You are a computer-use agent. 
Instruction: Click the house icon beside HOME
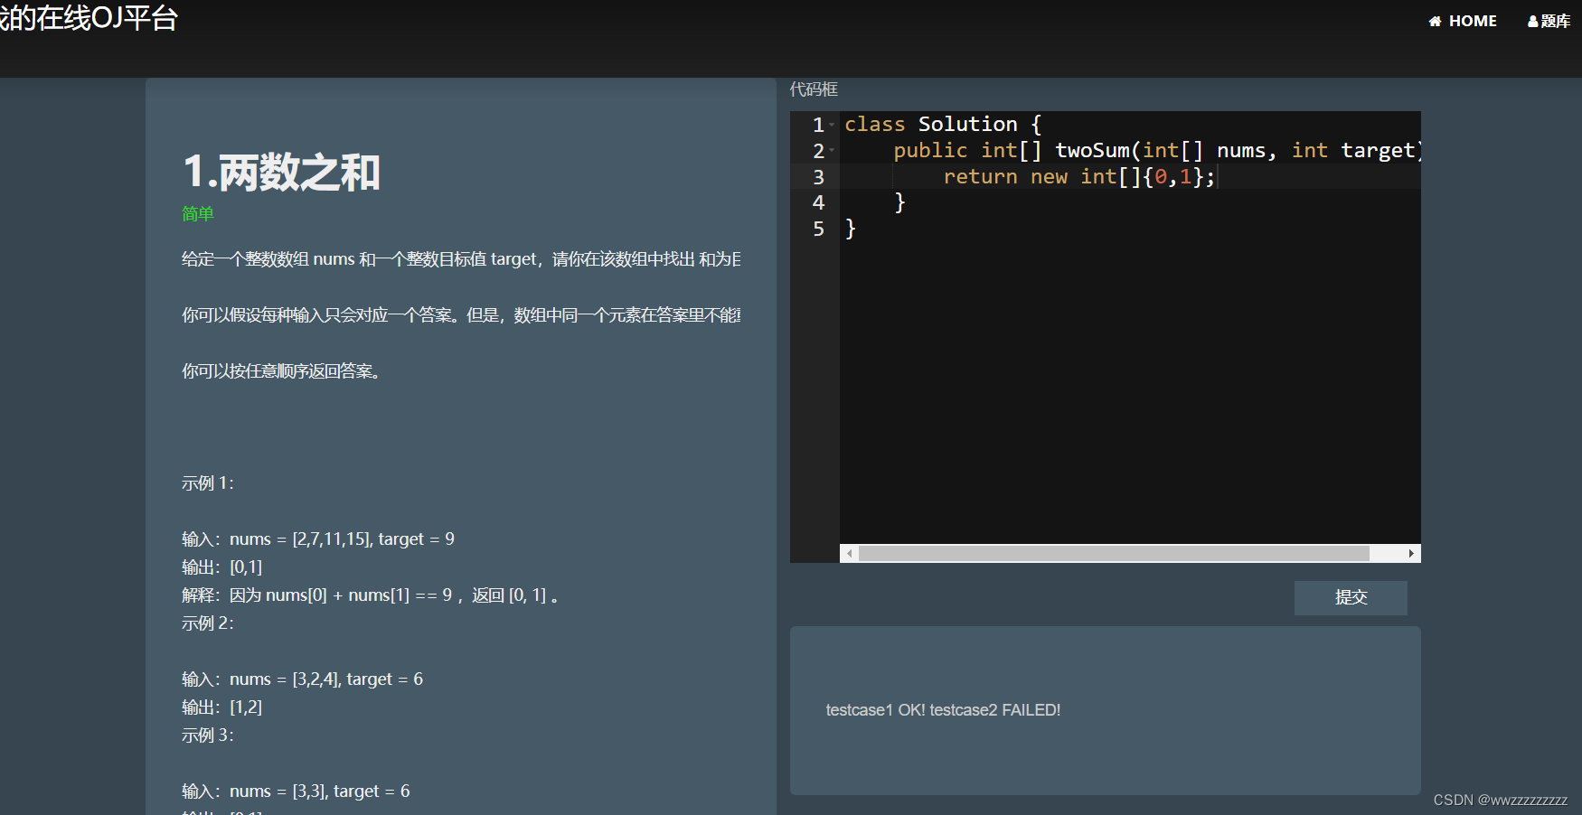click(1436, 20)
